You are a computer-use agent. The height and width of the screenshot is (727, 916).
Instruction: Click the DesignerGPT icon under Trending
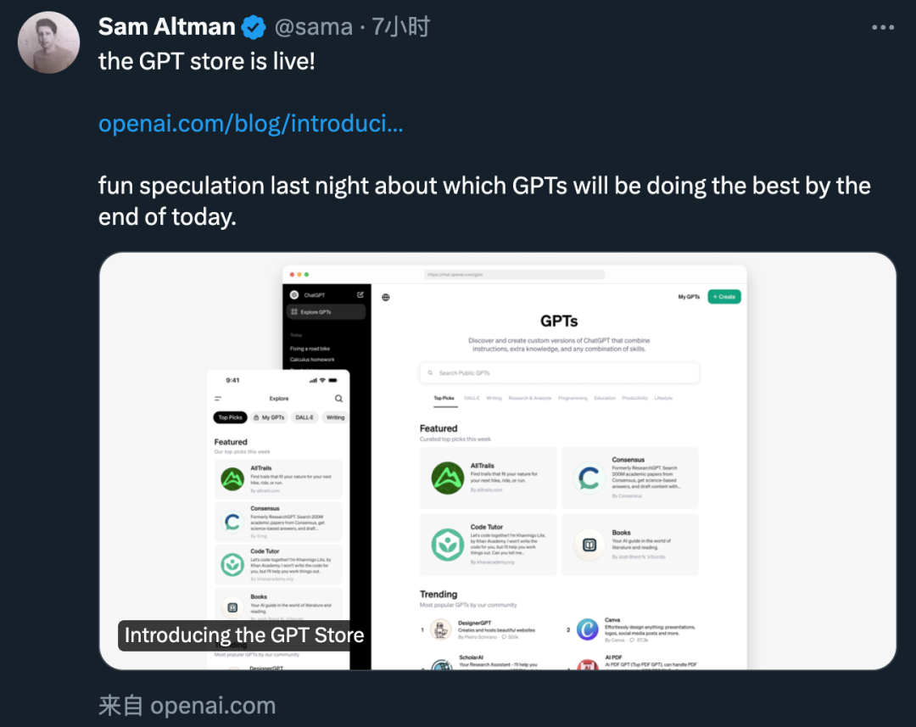point(440,629)
